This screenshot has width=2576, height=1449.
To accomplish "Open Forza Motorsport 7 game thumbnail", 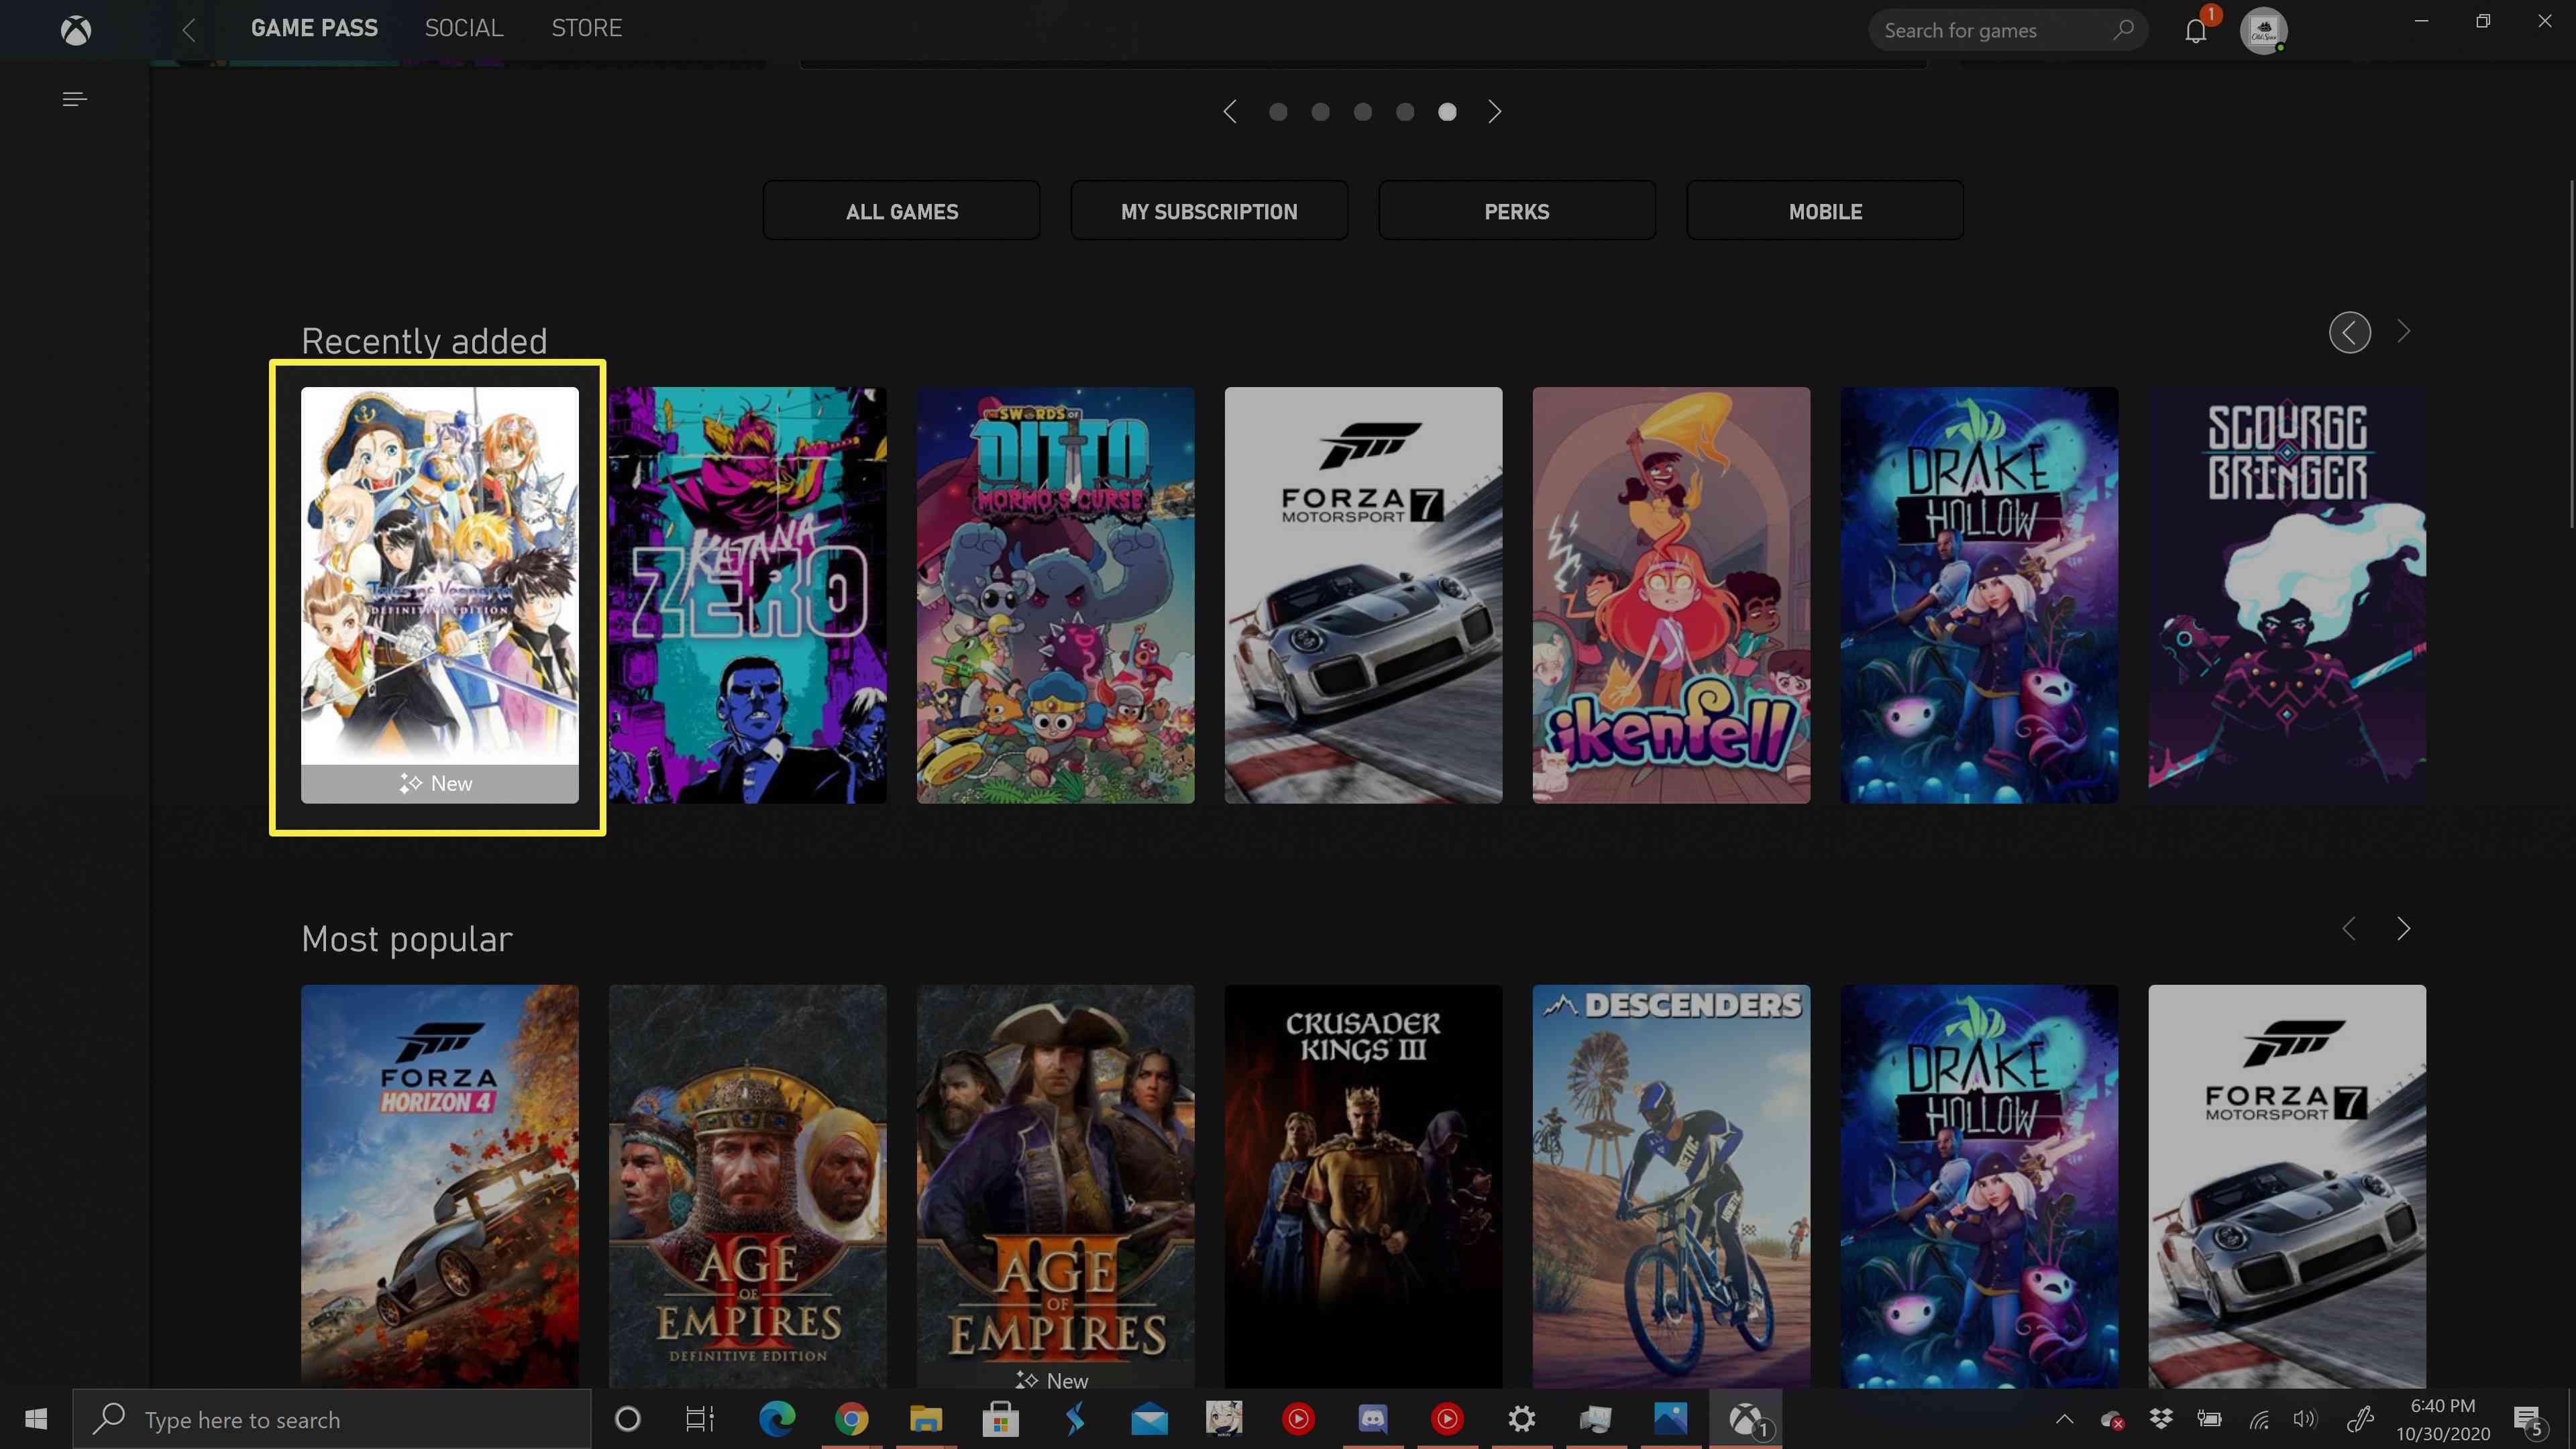I will pos(1362,593).
